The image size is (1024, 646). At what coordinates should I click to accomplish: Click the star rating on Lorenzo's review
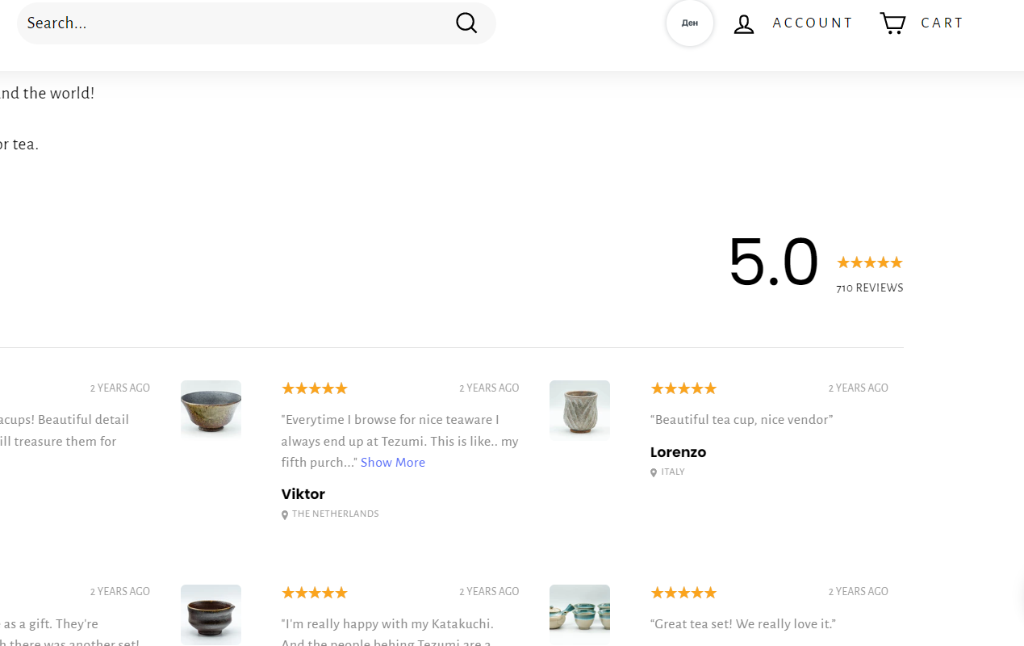[x=683, y=388]
